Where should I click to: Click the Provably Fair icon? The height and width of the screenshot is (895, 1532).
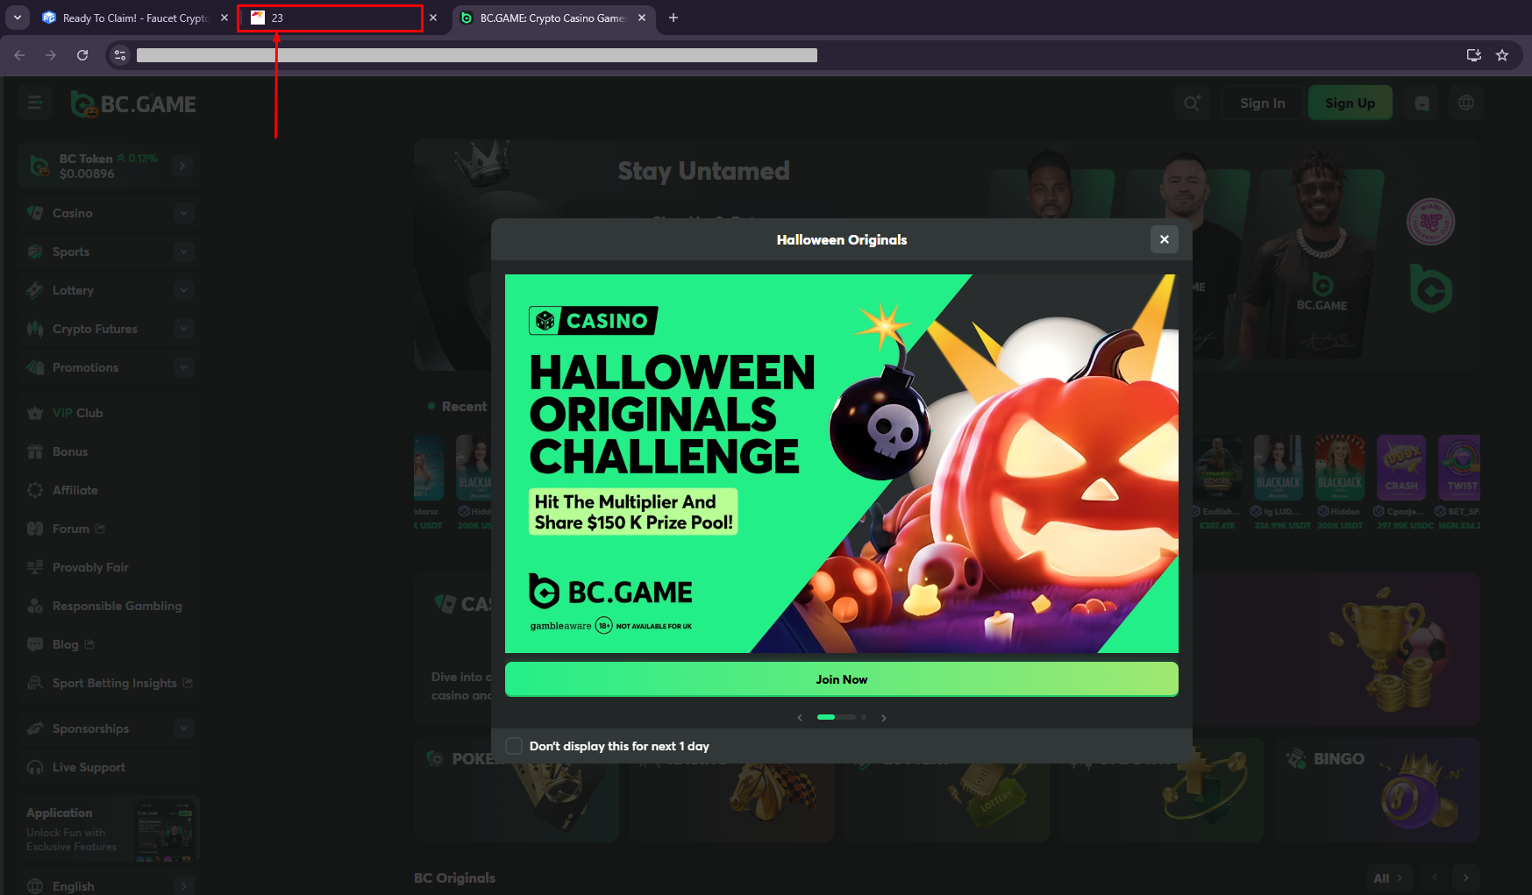(35, 567)
